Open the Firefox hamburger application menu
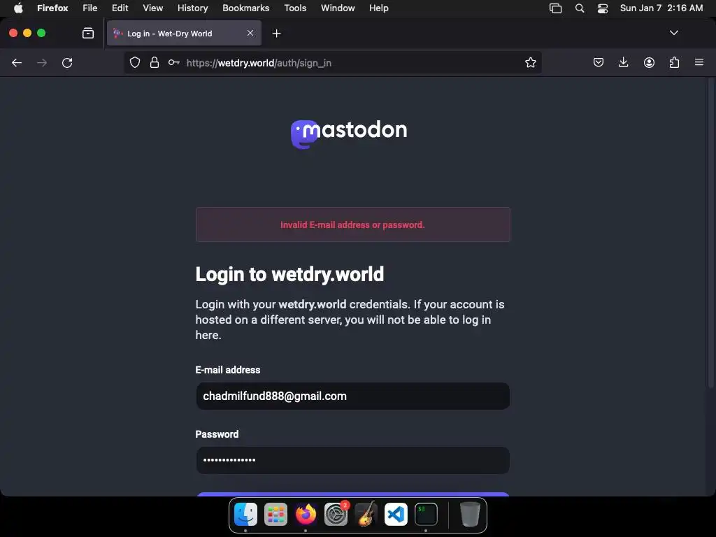Viewport: 716px width, 537px height. [x=699, y=62]
